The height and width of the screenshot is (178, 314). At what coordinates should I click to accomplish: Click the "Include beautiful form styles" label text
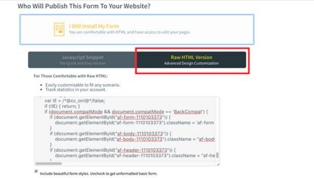point(99,174)
